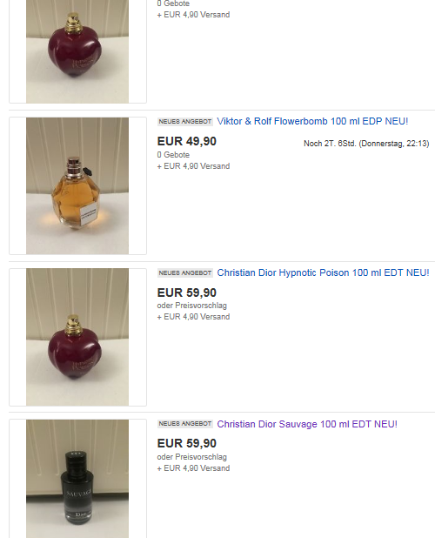Click the Neues Angebot badge beside Sauvage
435x538 pixels.
[185, 424]
